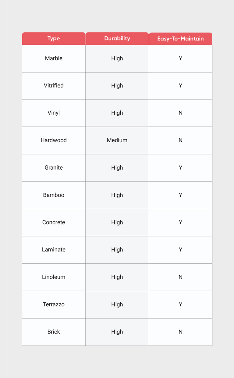Select the Vitrified type cell

(54, 86)
